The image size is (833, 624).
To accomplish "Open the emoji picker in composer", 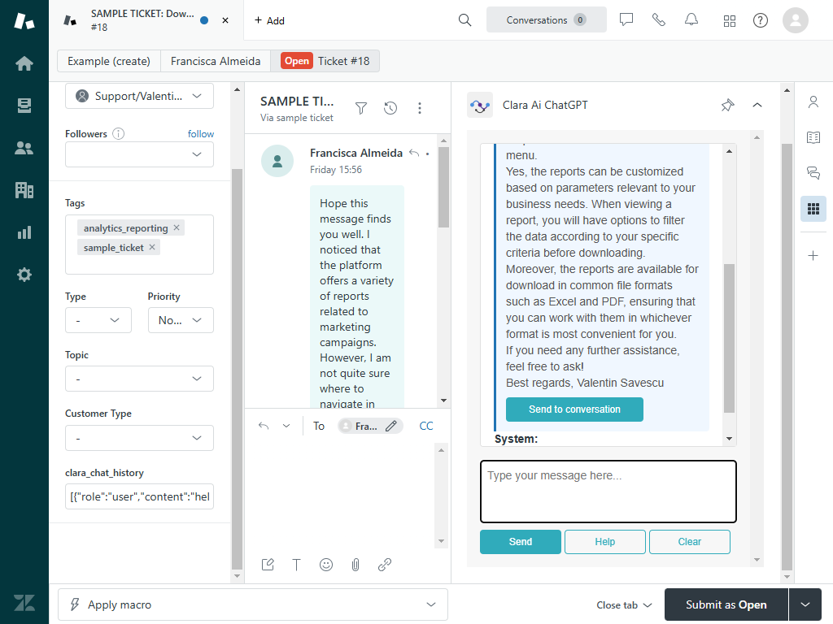I will pos(326,565).
